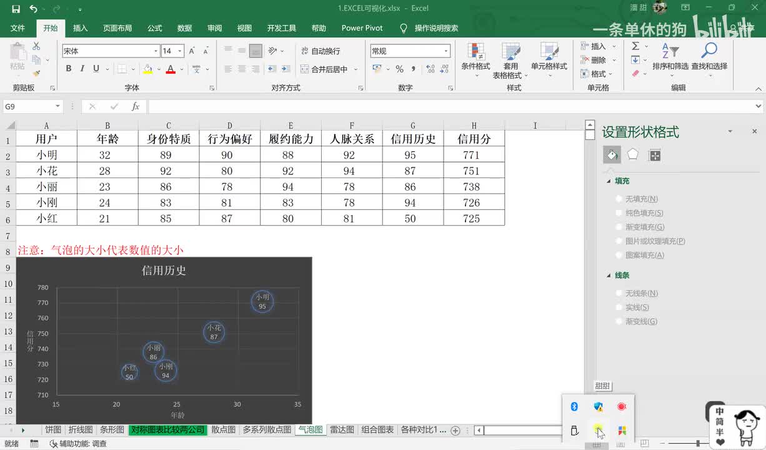Click the Save icon in title bar
The width and height of the screenshot is (766, 450).
(16, 9)
